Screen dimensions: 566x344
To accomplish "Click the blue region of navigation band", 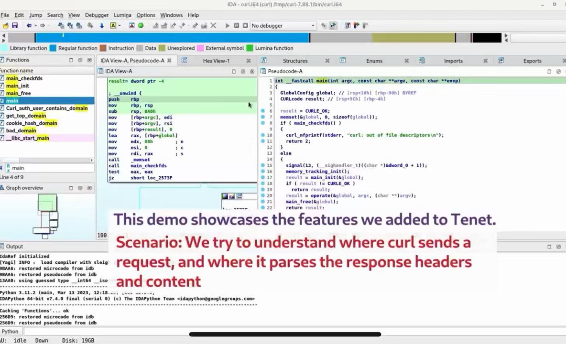I will coord(172,37).
